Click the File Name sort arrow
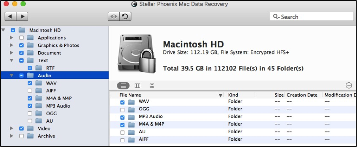 point(220,95)
